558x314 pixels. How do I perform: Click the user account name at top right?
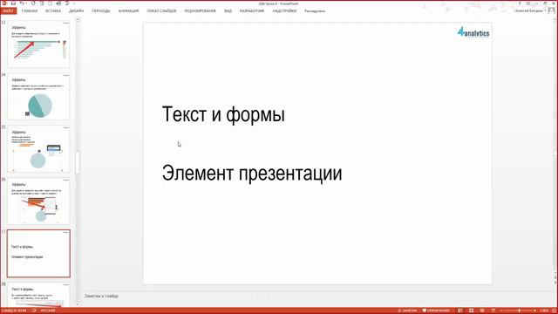[x=529, y=11]
